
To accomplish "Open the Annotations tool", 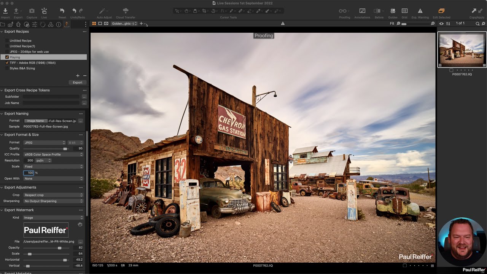I will [x=362, y=11].
